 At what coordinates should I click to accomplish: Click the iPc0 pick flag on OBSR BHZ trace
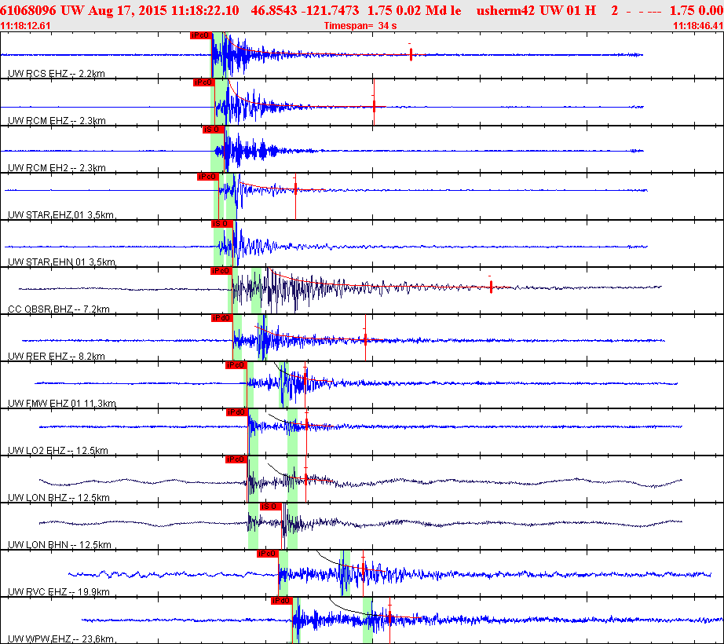click(221, 271)
